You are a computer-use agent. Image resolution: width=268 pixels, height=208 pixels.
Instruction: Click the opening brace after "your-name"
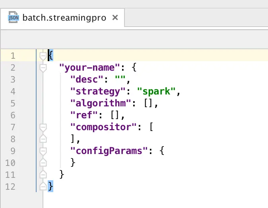134,67
